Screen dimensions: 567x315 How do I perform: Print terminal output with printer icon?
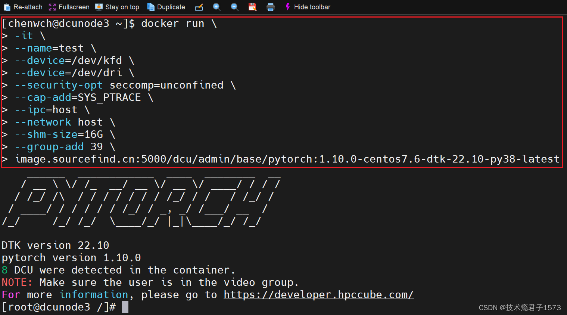point(271,7)
